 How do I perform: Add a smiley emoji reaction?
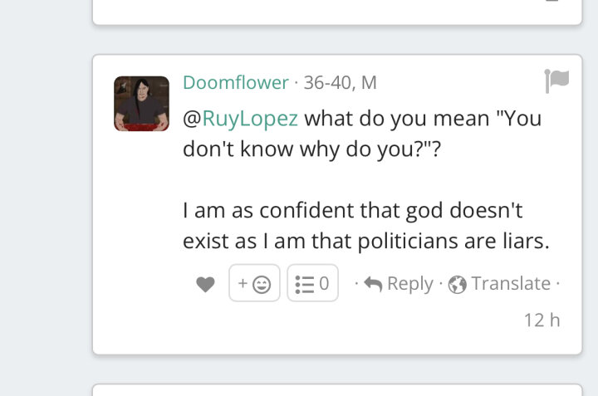pos(262,284)
